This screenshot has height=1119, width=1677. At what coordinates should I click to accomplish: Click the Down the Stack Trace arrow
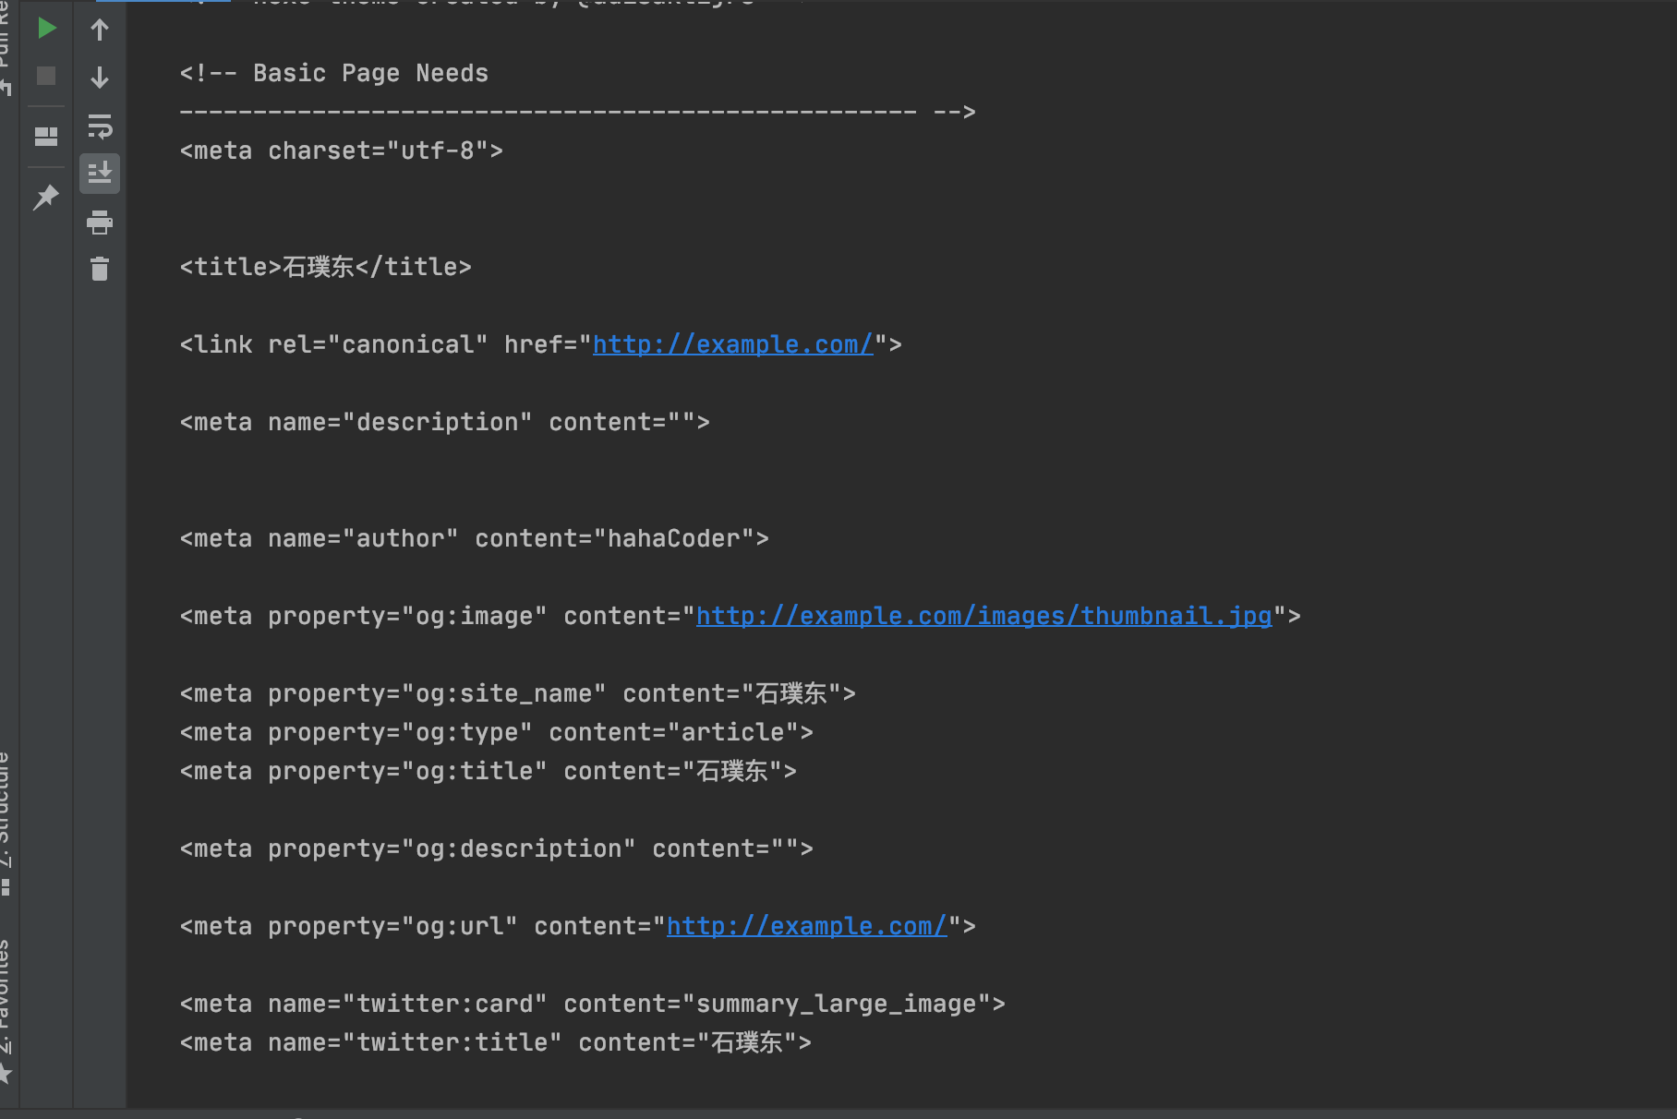100,78
